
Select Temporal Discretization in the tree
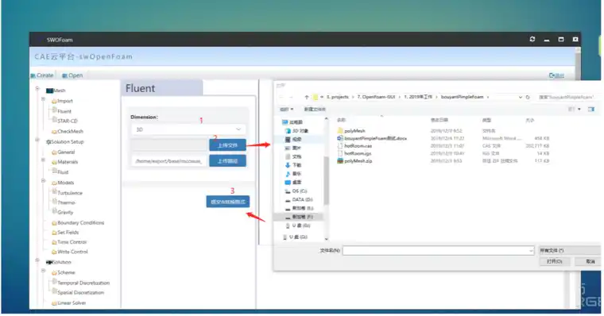(x=83, y=283)
